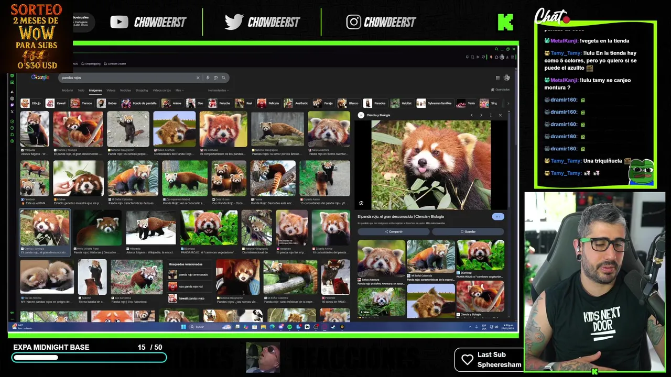Image resolution: width=671 pixels, height=377 pixels.
Task: Open the Wikipedia 'Ailurus fulgens' red panda thumbnail
Action: pos(35,129)
